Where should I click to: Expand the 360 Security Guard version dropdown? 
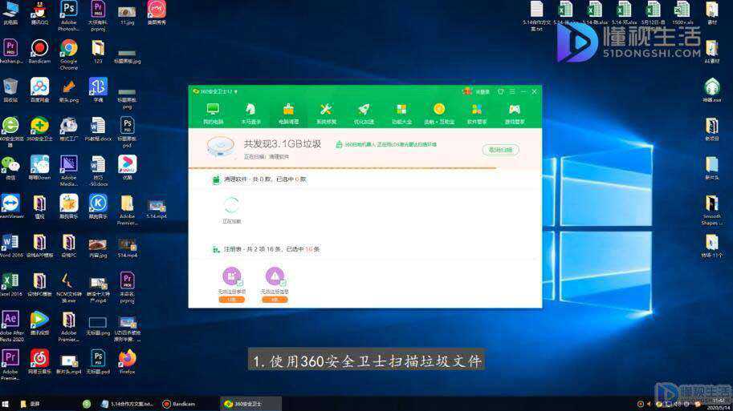point(235,92)
